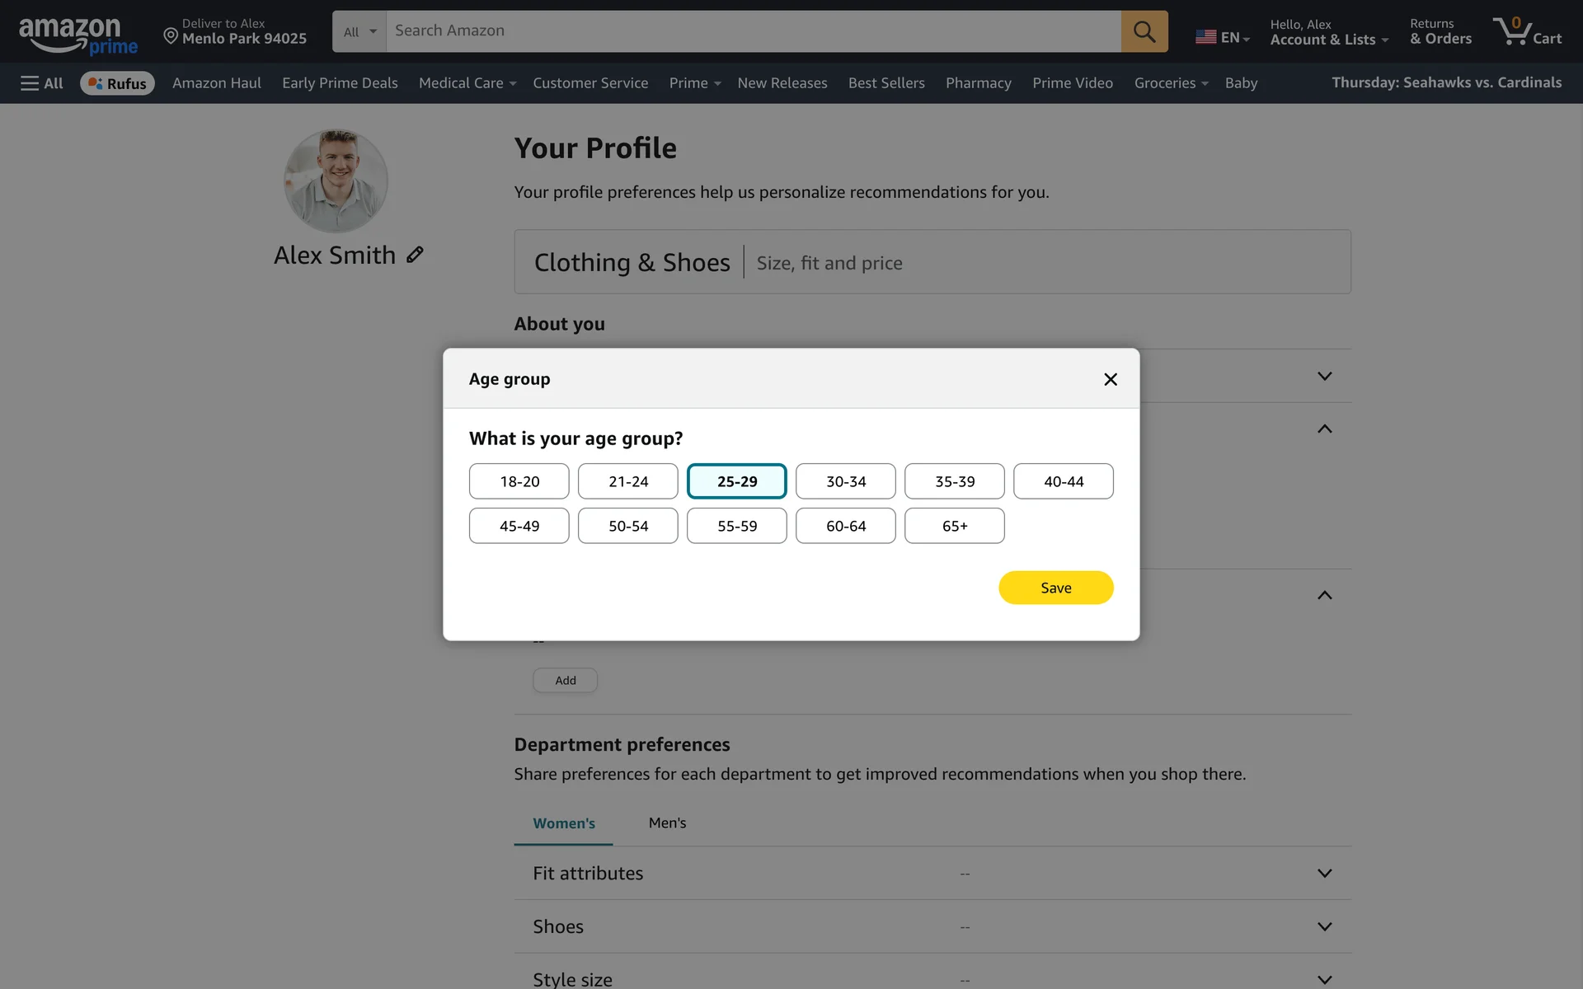1583x989 pixels.
Task: Open the All hamburger menu
Action: click(41, 83)
